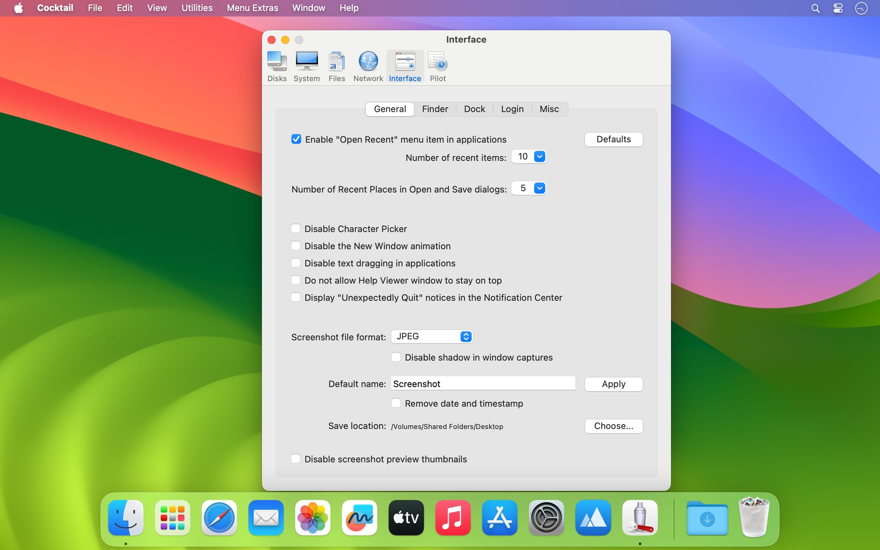Open the Help menu
The width and height of the screenshot is (880, 550).
pos(349,8)
